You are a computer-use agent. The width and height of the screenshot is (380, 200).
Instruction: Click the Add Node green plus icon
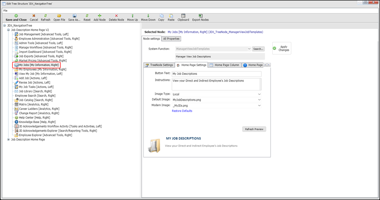(100, 16)
